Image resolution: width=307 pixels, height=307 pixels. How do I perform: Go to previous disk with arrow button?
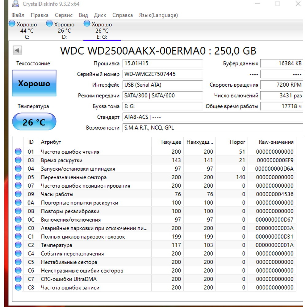(17, 50)
